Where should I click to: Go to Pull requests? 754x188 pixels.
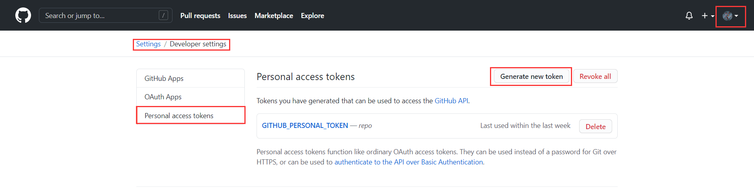click(200, 16)
